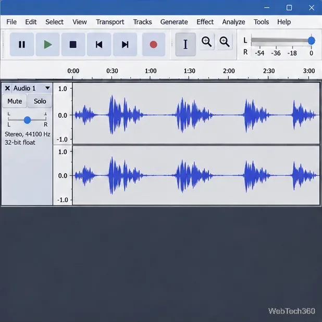Screen dimensions: 322x322
Task: Minimize the application window
Action: (x=267, y=8)
